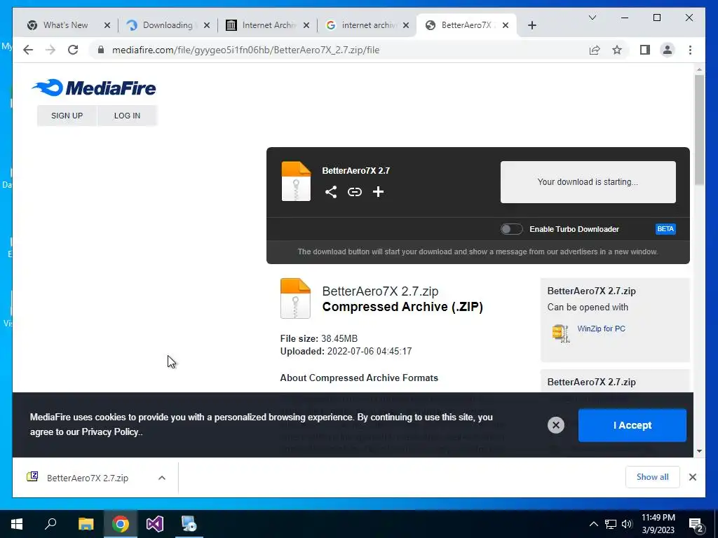Open the browser side panel
This screenshot has width=718, height=538.
[645, 50]
